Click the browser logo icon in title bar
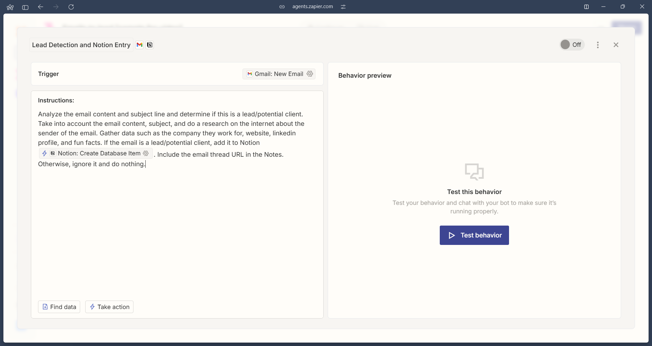The image size is (652, 346). 10,7
